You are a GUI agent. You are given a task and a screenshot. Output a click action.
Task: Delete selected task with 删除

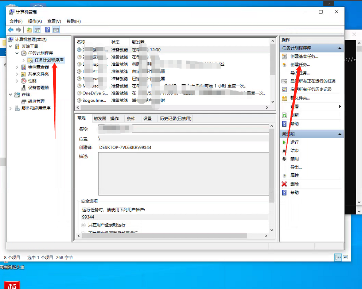[x=294, y=184]
